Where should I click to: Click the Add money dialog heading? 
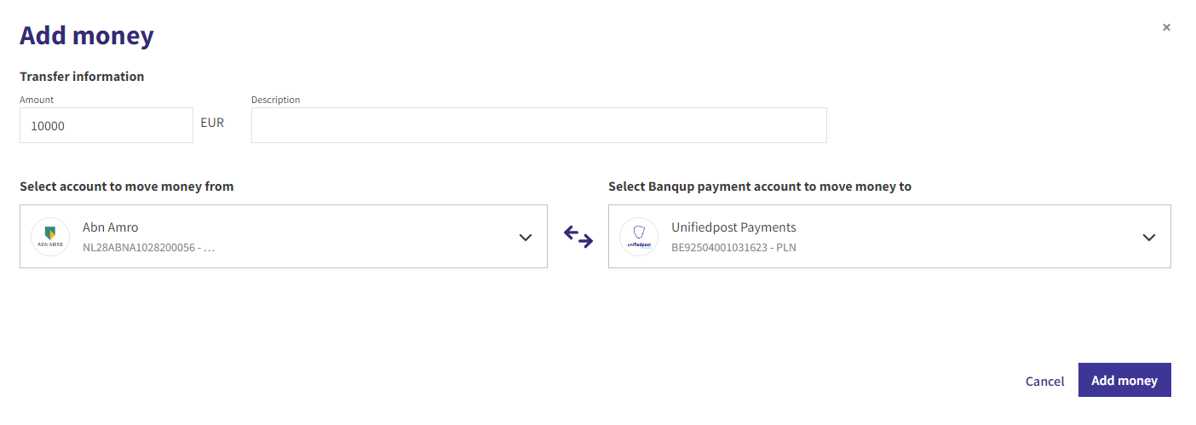(87, 36)
